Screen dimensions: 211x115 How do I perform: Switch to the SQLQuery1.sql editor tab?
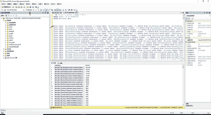click(x=65, y=13)
